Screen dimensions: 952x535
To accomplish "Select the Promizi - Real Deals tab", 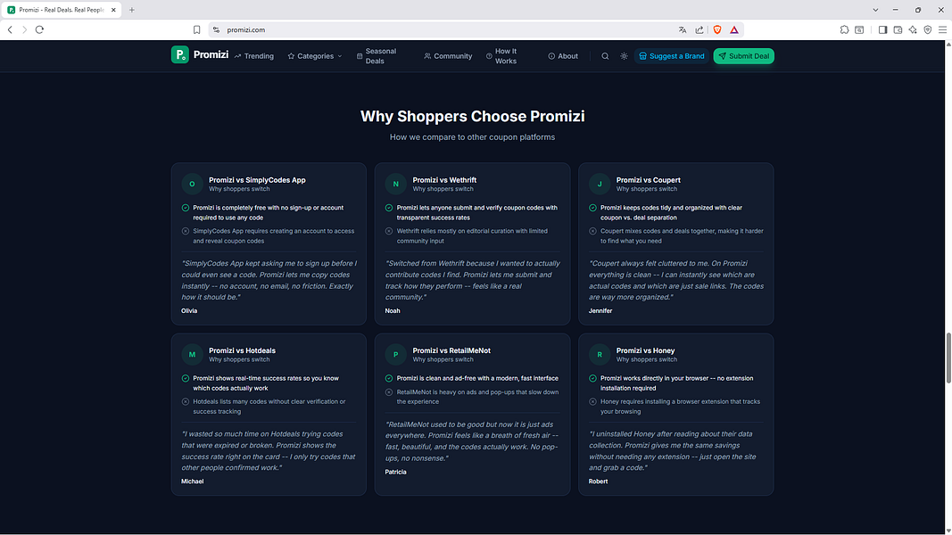I will (x=62, y=10).
